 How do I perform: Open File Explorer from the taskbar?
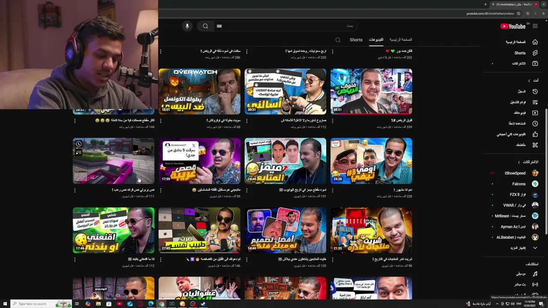[x=98, y=304]
